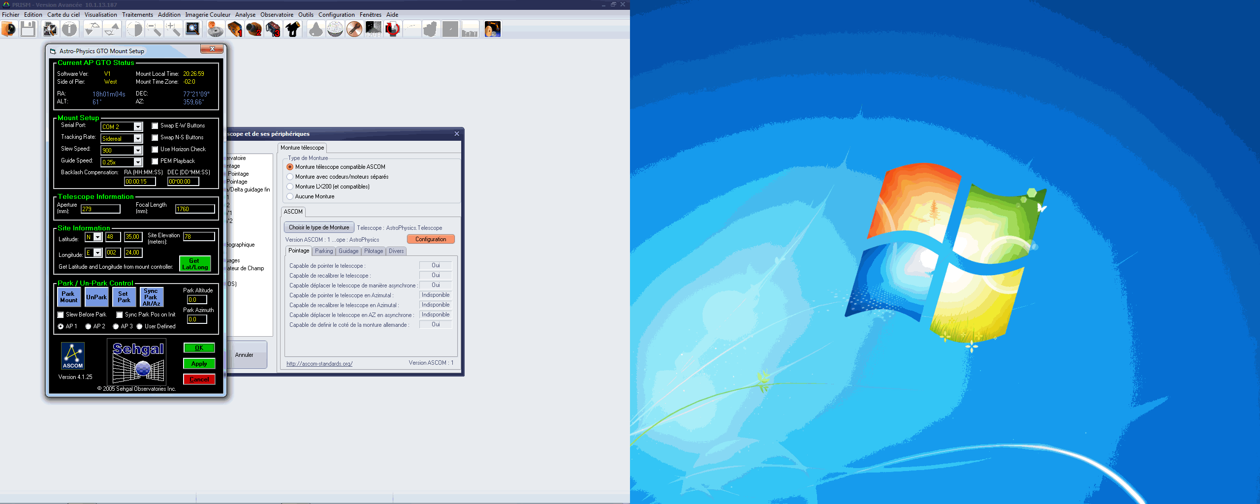The image size is (1260, 504).
Task: Enable Swap E-W Buttons checkbox
Action: [155, 126]
